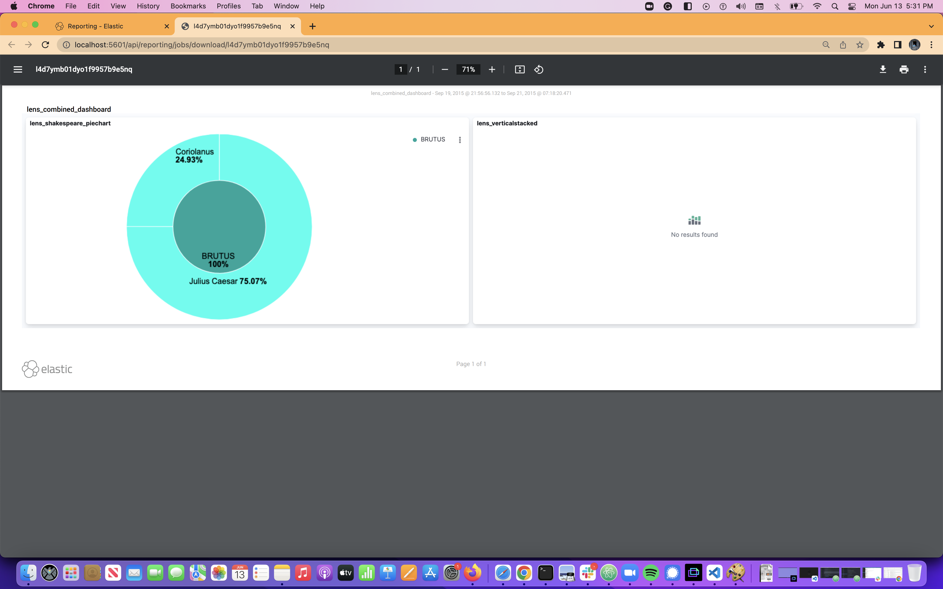Click the page number field

click(x=400, y=69)
